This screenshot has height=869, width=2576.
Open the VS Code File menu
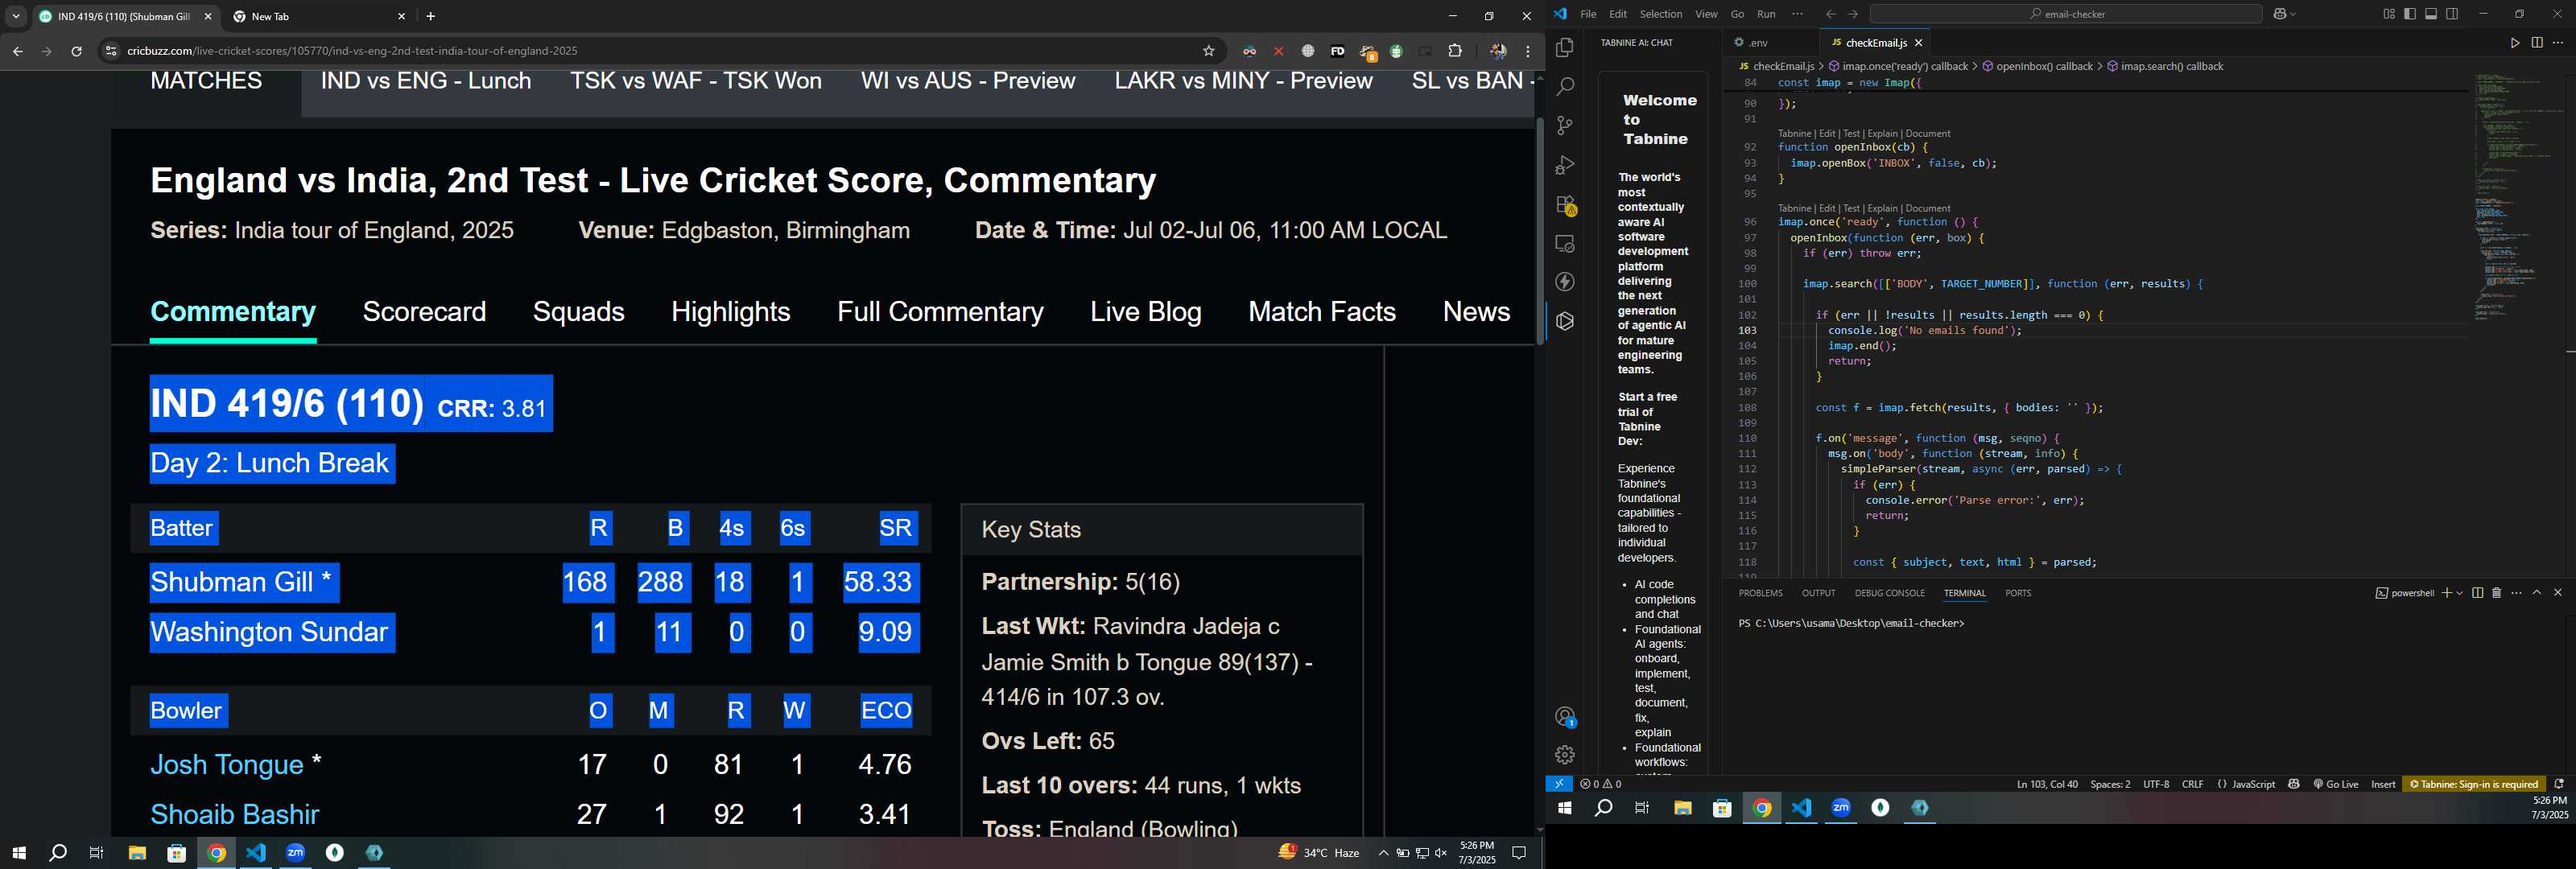(1588, 14)
